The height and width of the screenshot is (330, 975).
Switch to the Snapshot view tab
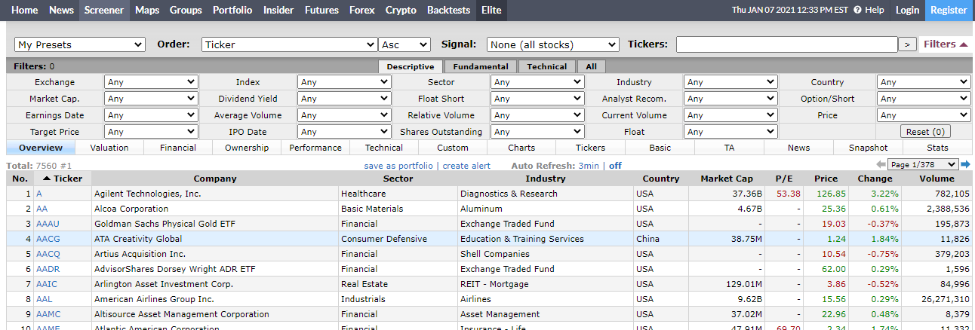click(x=868, y=148)
